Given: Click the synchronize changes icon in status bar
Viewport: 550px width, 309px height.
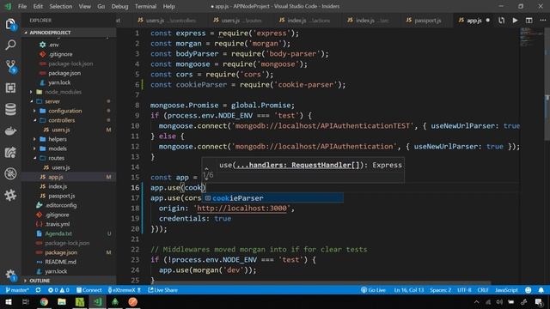Looking at the screenshot, I should 38,290.
